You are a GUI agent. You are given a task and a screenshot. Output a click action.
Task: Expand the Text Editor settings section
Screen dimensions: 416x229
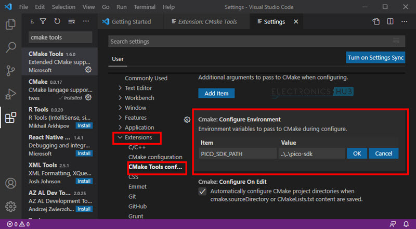pyautogui.click(x=120, y=88)
